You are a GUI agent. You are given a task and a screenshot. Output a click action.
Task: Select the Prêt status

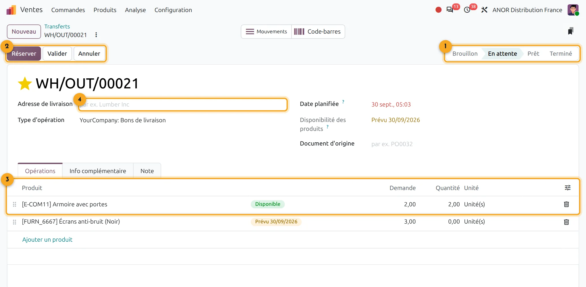[x=533, y=54]
